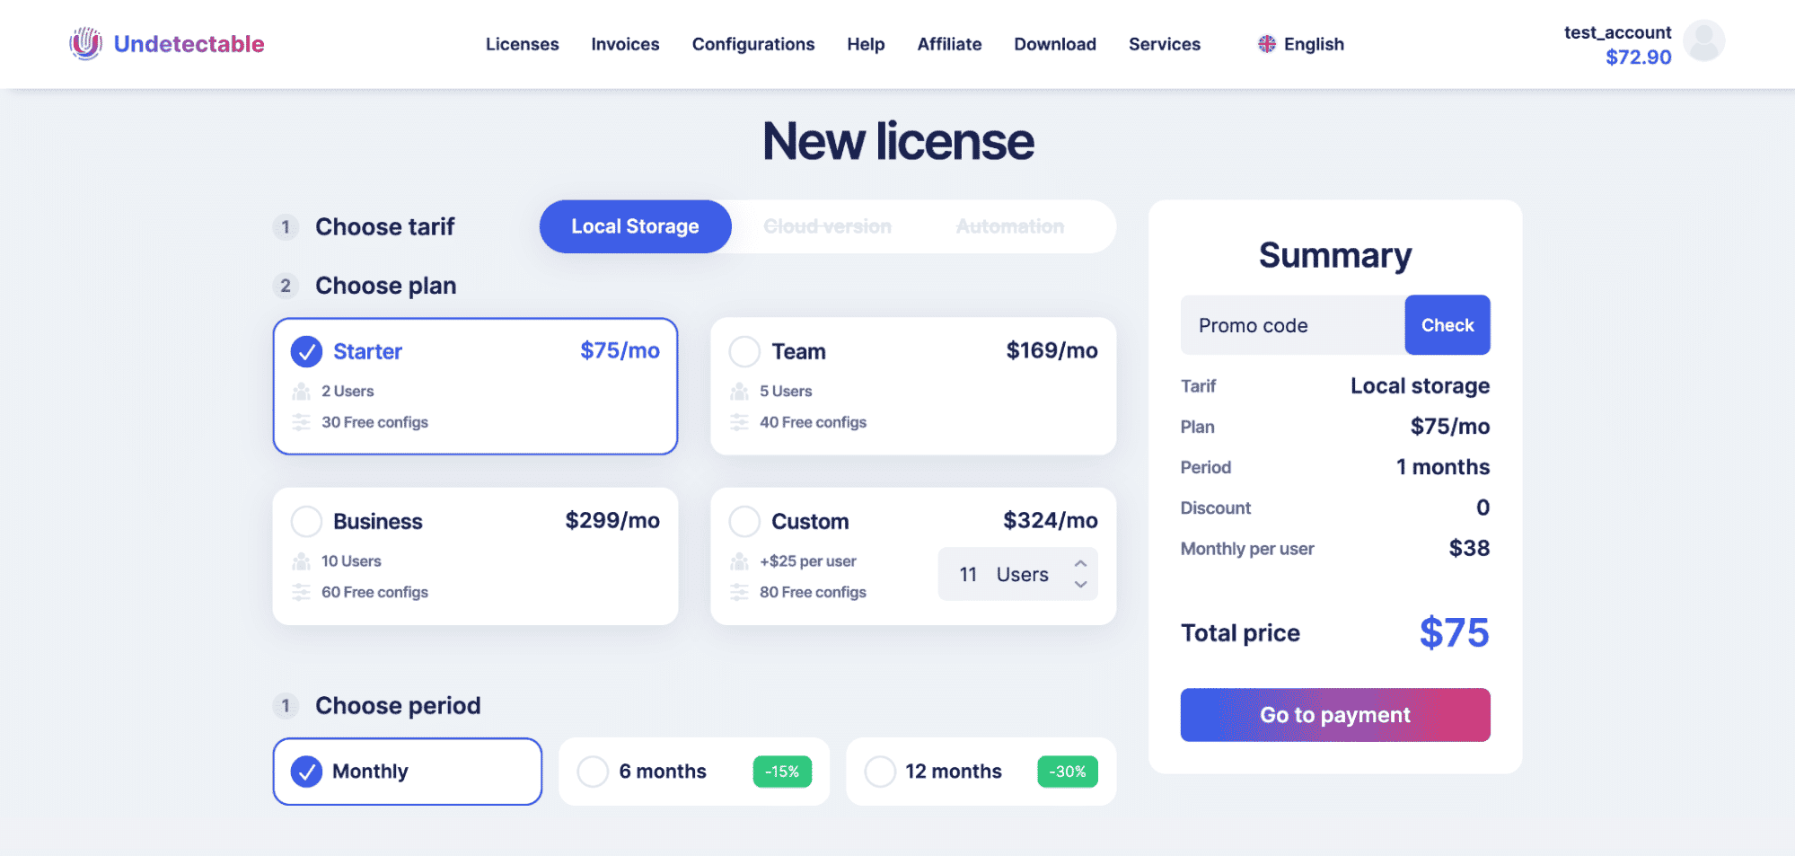The image size is (1795, 856).
Task: Click the $38 monthly per user value
Action: click(1469, 549)
